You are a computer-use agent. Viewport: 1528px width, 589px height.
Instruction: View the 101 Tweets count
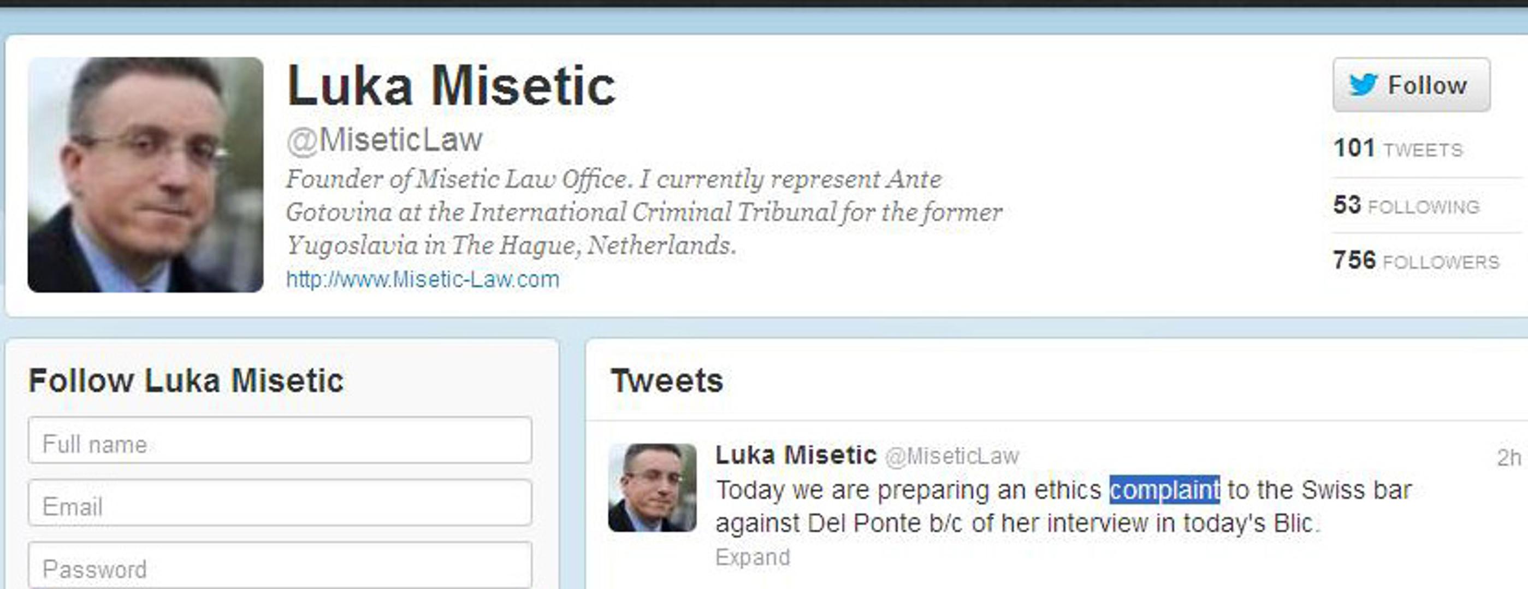pos(1397,148)
